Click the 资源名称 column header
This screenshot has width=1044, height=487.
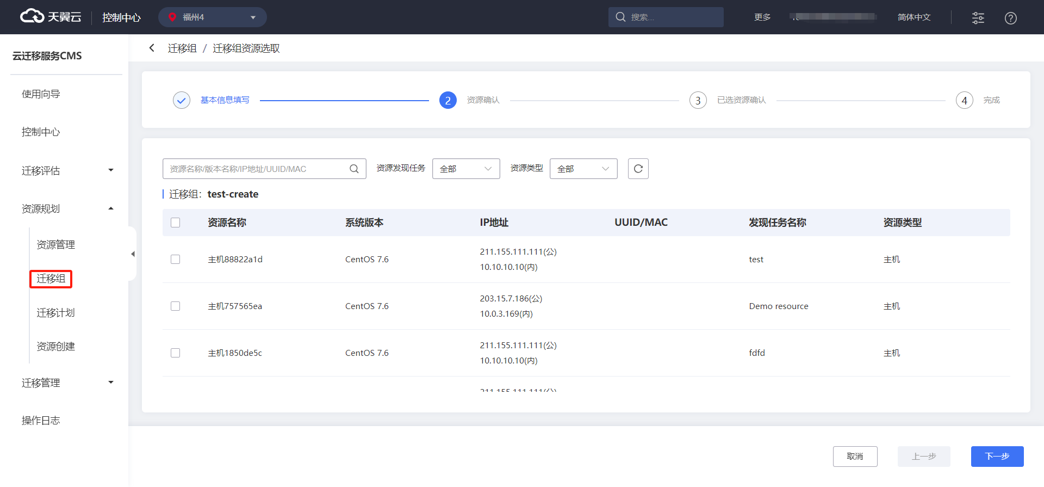click(227, 223)
